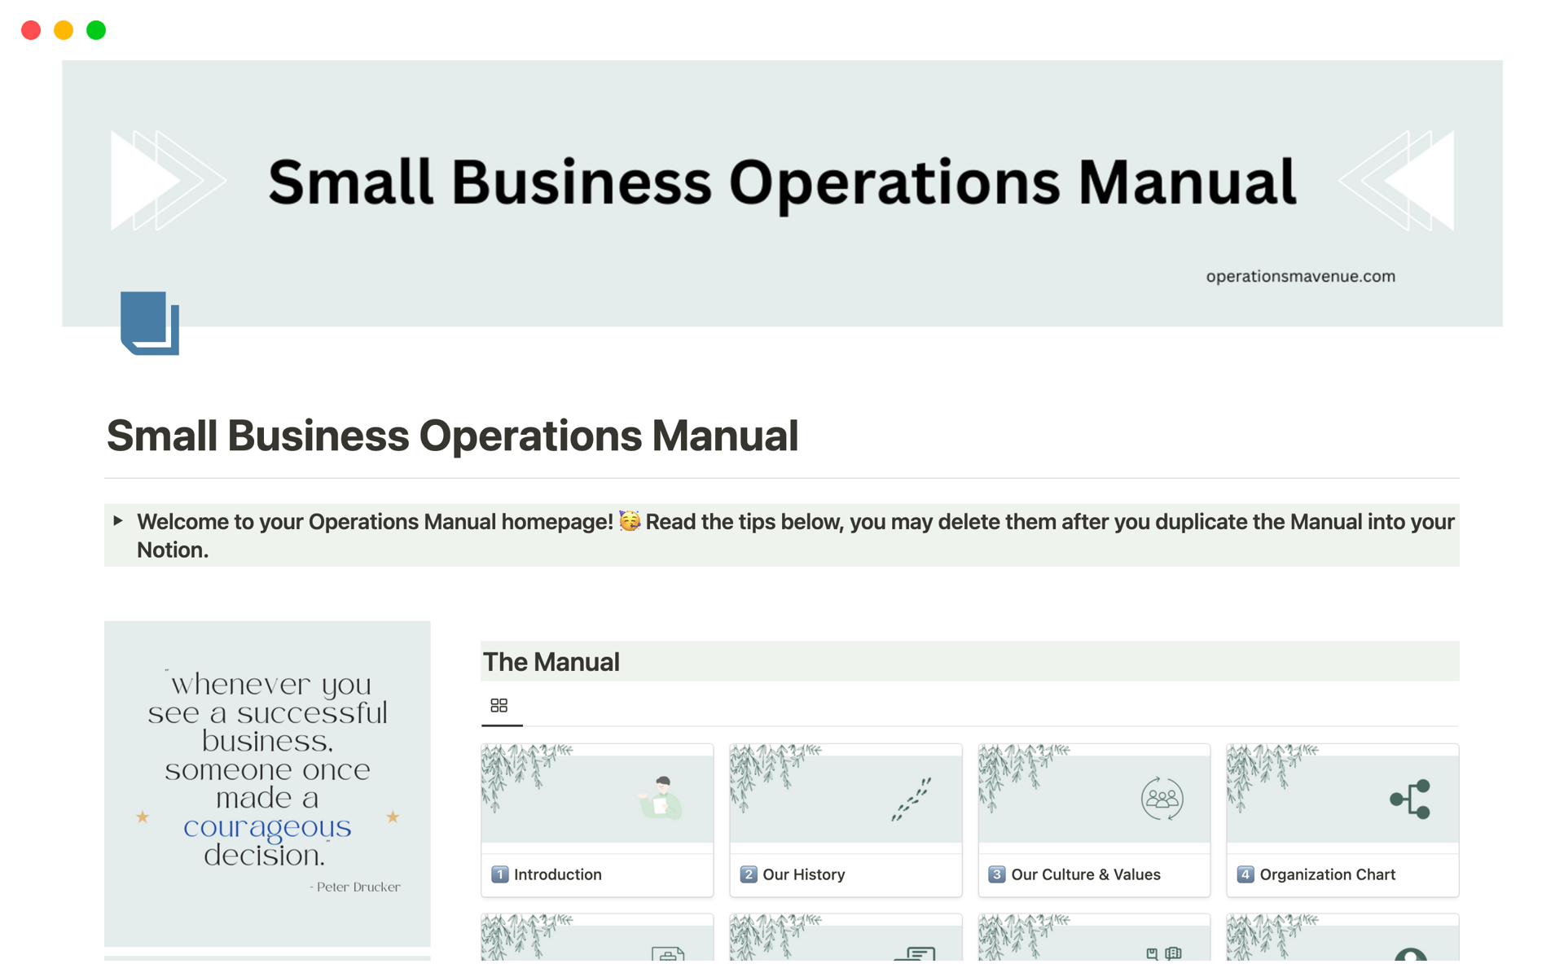Open the Our Culture & Values card
Viewport: 1564px width, 977px height.
(1085, 874)
